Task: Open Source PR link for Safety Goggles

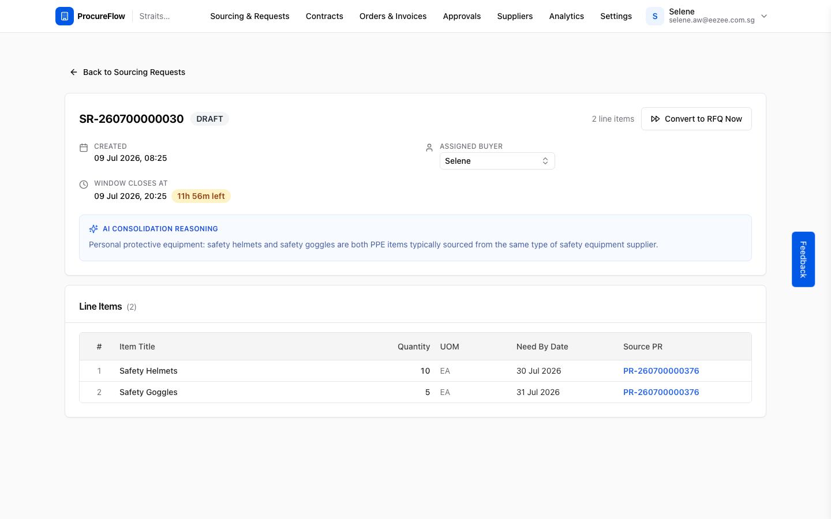Action: (x=661, y=392)
